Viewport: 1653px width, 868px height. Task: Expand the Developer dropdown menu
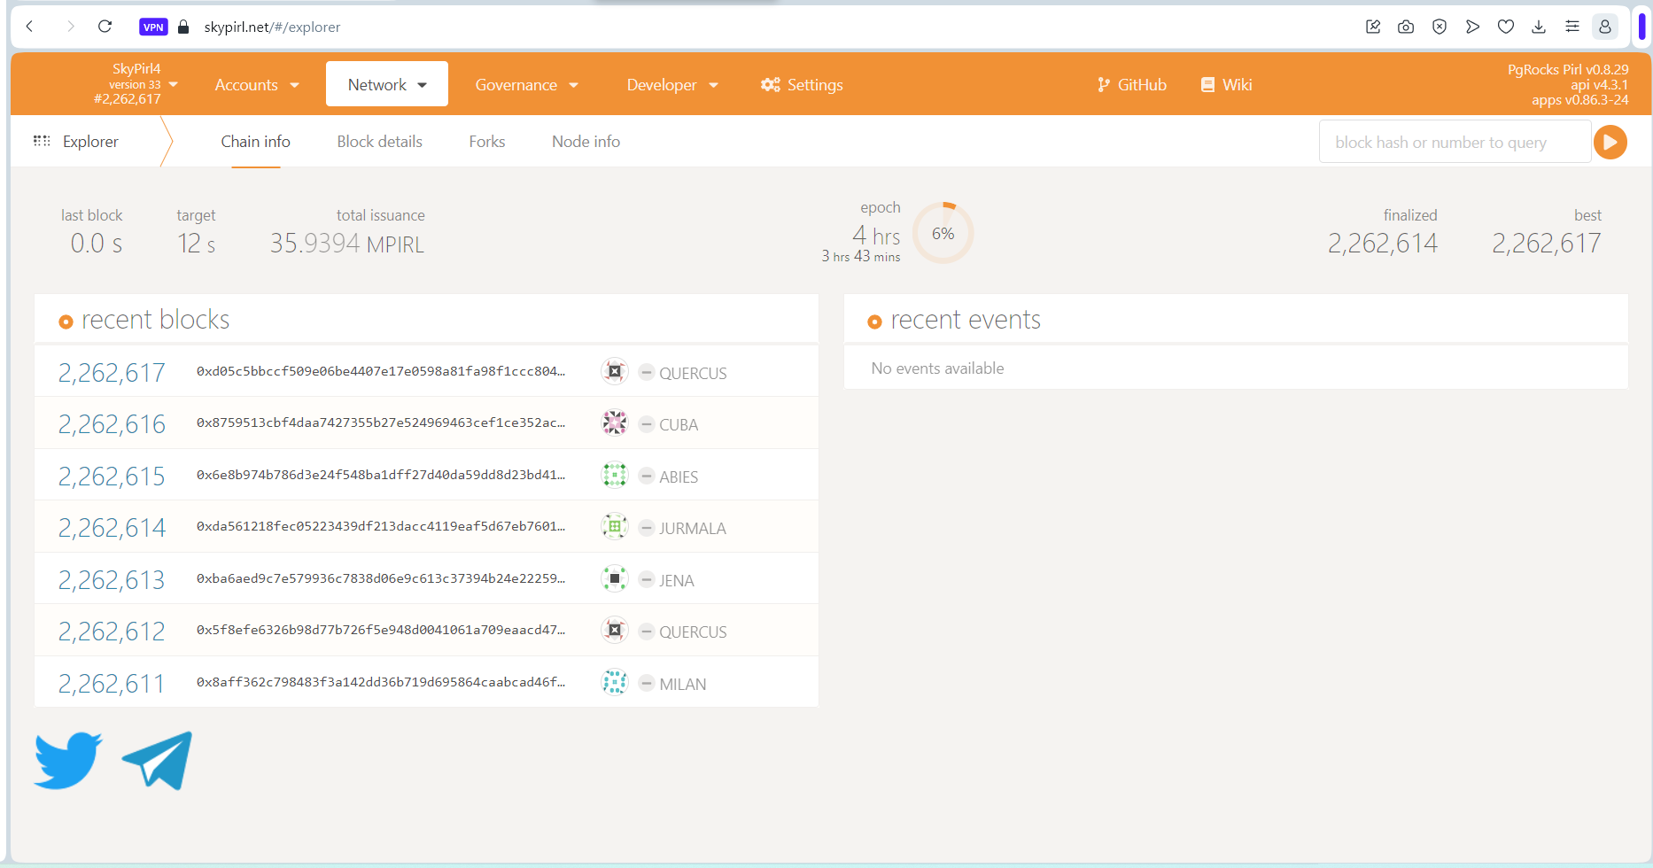tap(671, 85)
